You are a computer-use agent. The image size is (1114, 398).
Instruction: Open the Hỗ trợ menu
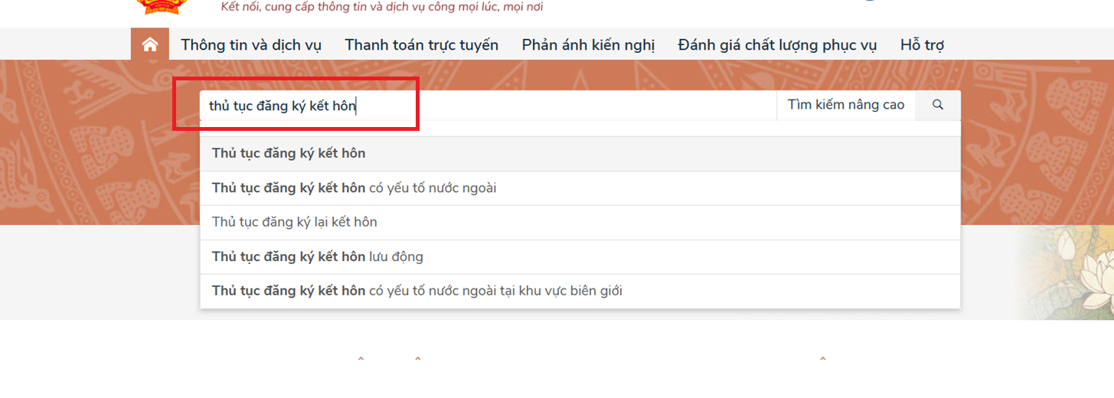coord(922,45)
